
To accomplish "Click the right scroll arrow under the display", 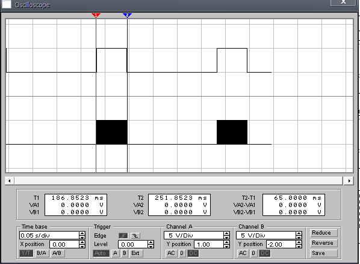I will pos(349,181).
